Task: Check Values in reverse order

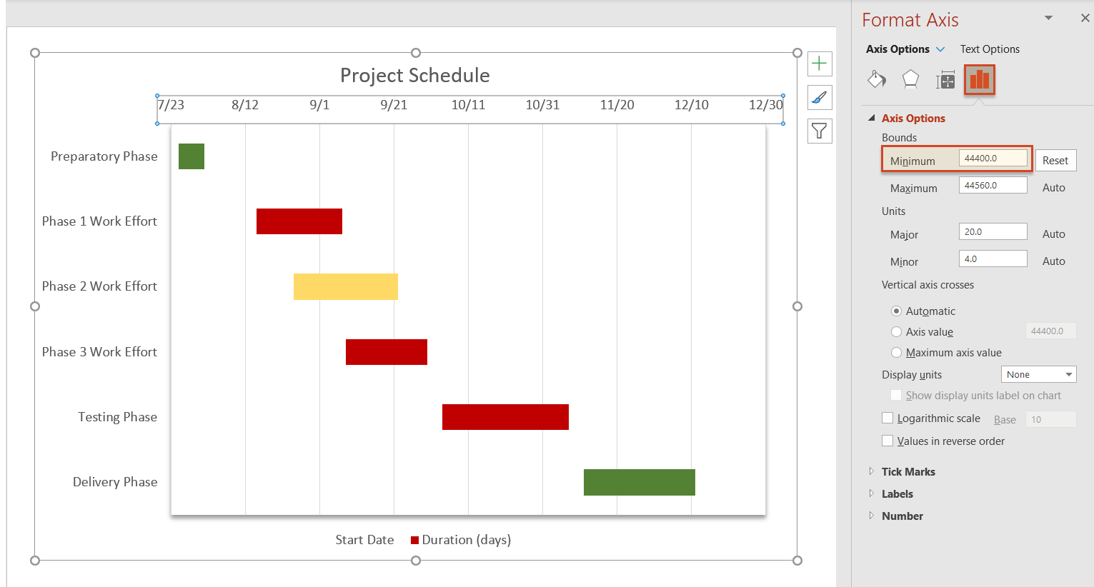Action: (887, 441)
